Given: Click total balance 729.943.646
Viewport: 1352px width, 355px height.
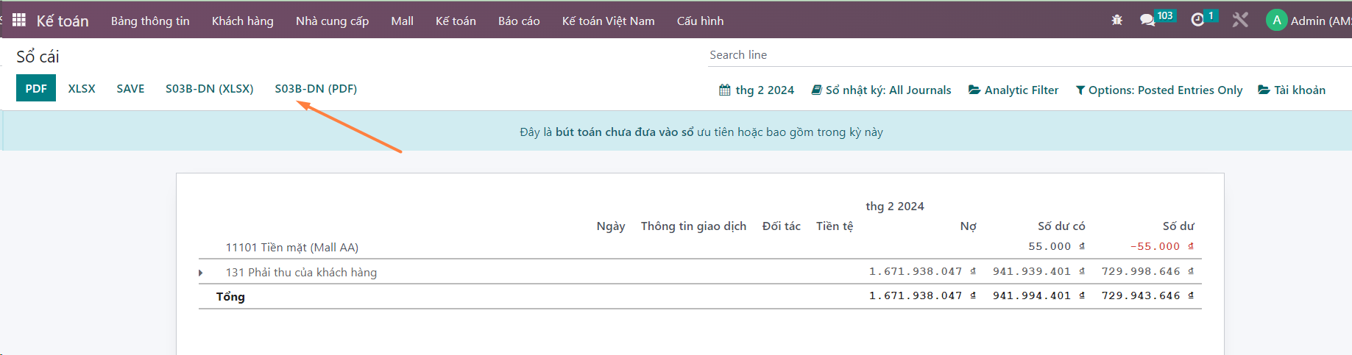Looking at the screenshot, I should coord(1147,296).
